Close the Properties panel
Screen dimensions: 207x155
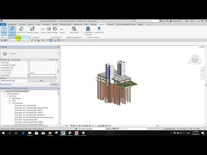[x=58, y=47]
